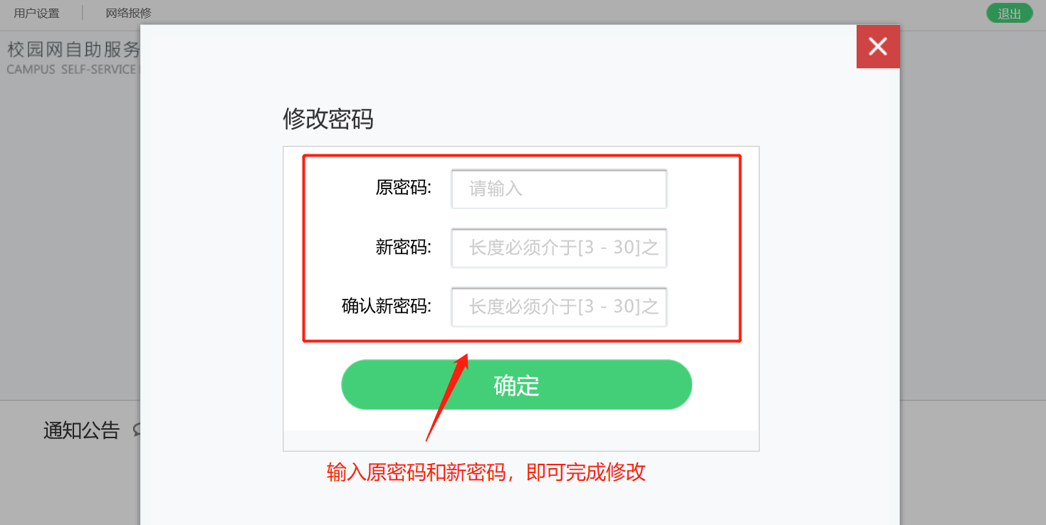
Task: Confirm password change with 确定 button
Action: click(516, 385)
